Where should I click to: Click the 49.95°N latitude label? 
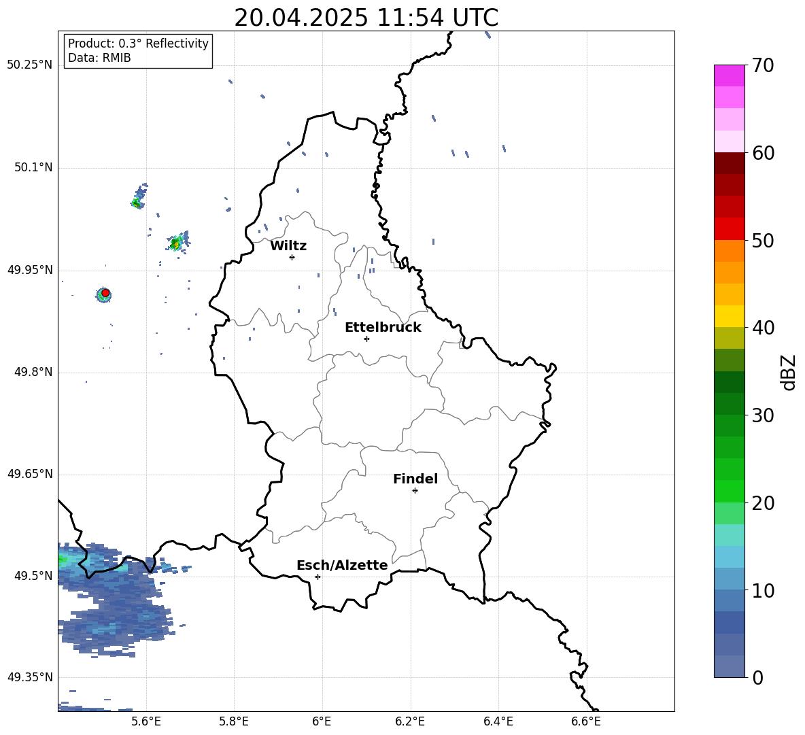30,270
